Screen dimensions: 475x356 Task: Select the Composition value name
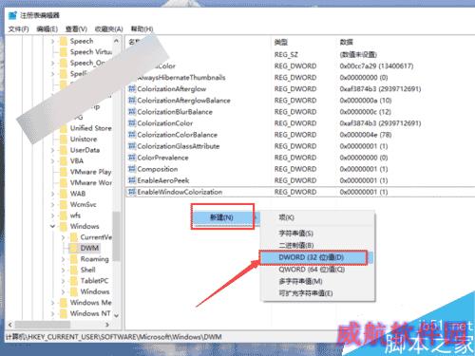coord(158,169)
